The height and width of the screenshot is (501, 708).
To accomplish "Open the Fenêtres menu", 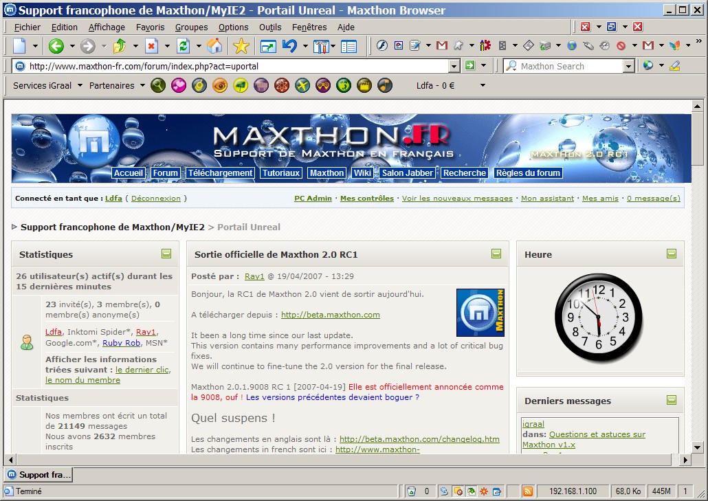I will coord(309,27).
